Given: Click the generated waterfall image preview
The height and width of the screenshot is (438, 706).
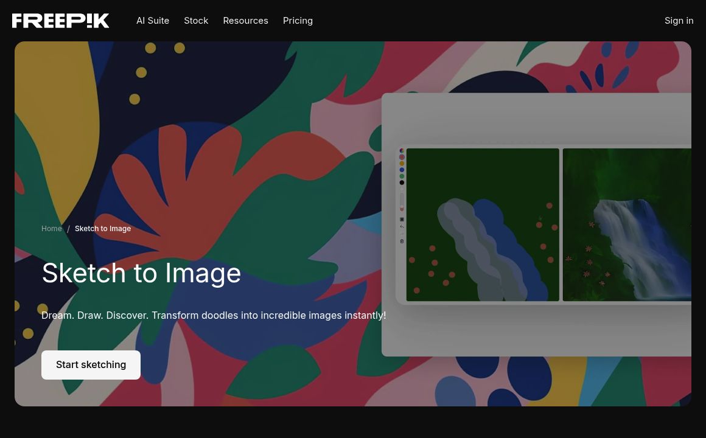Looking at the screenshot, I should click(x=627, y=224).
